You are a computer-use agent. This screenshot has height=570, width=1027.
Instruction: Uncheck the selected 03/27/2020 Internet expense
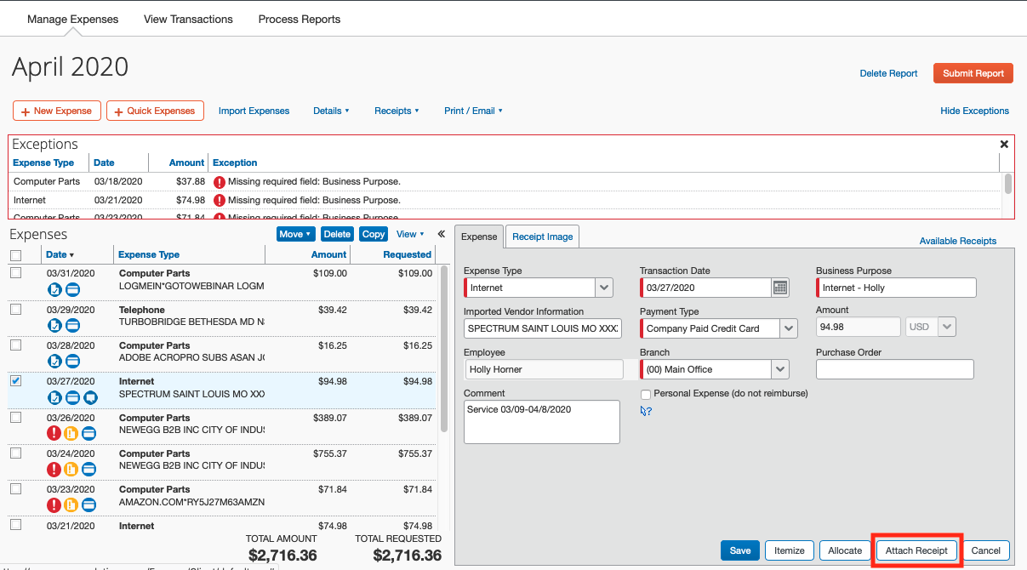click(15, 381)
